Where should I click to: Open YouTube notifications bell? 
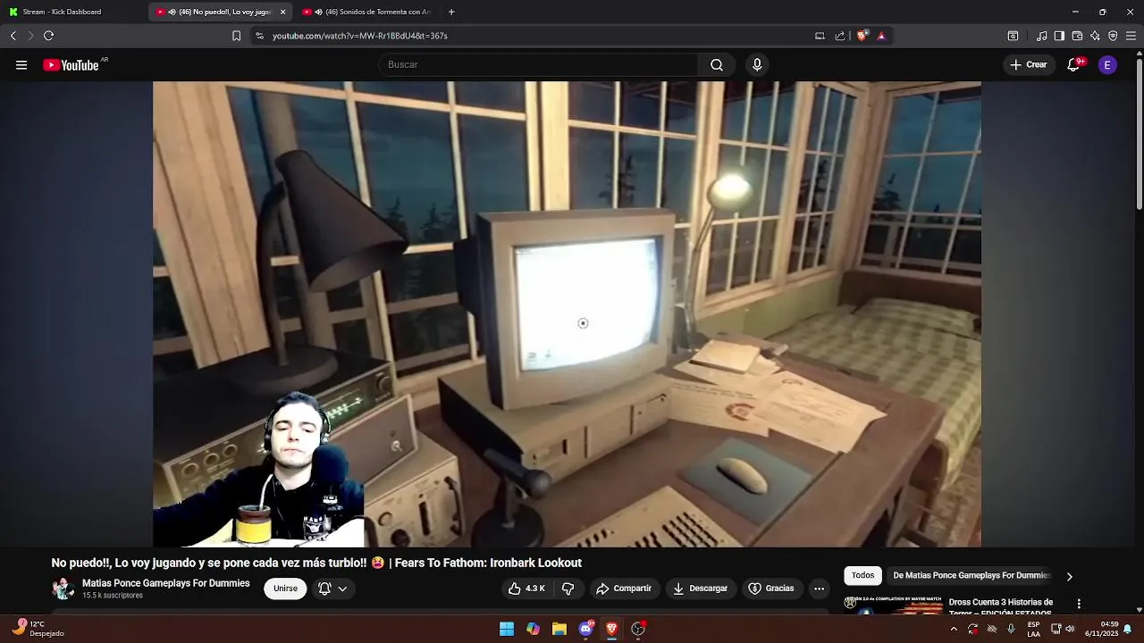tap(1074, 65)
